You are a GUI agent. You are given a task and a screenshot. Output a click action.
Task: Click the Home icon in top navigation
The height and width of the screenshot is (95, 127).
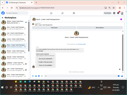51,13
